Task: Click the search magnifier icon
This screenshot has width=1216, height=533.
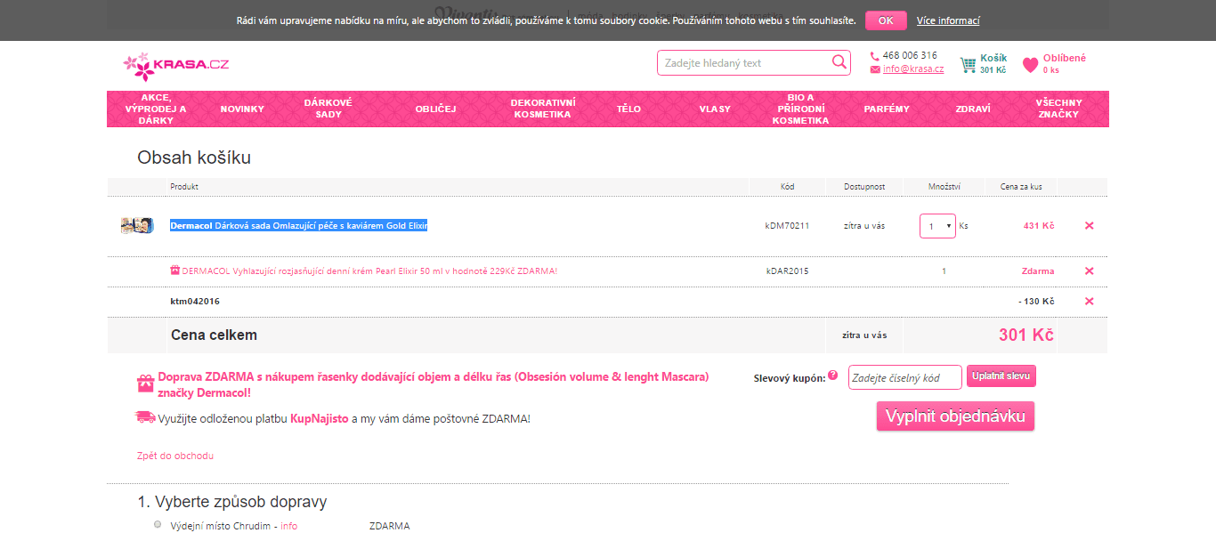Action: coord(839,62)
